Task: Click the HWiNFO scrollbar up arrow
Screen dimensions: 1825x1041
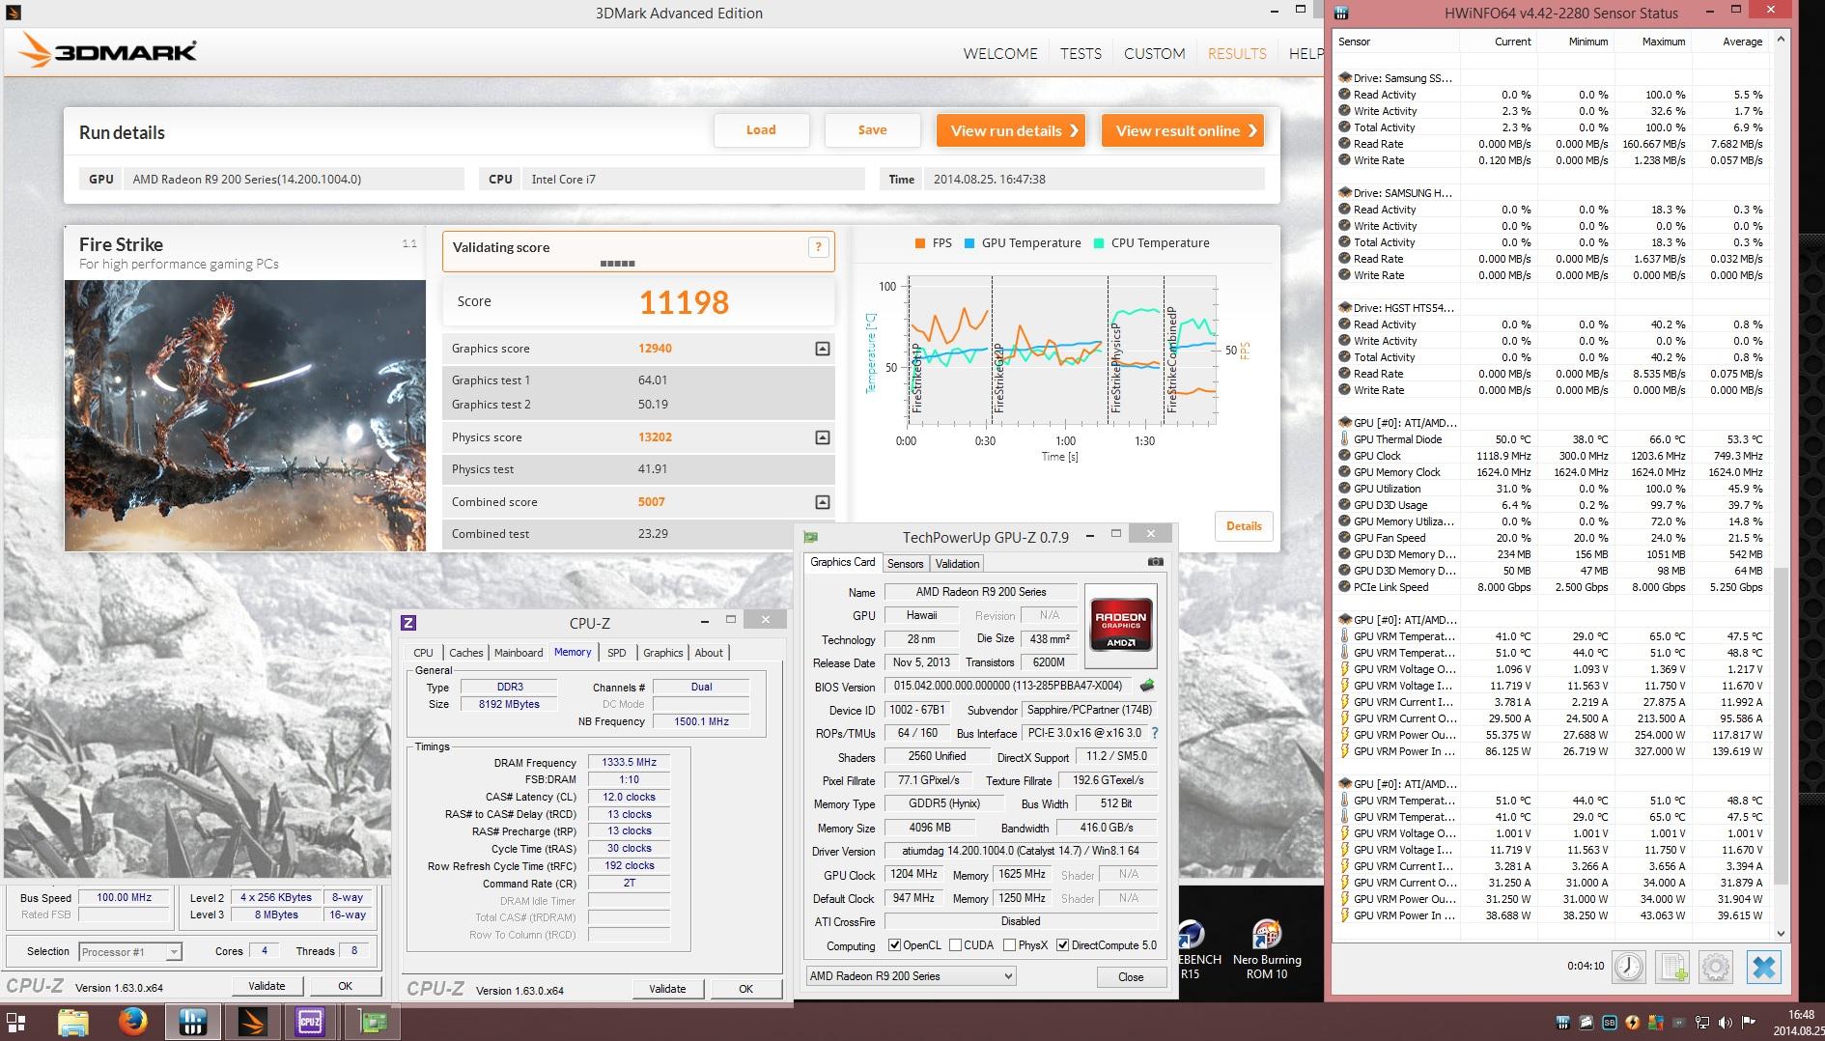Action: (x=1782, y=40)
